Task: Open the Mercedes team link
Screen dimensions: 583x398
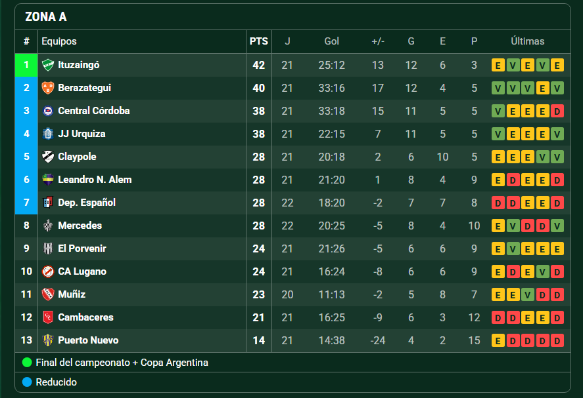Action: coord(80,226)
